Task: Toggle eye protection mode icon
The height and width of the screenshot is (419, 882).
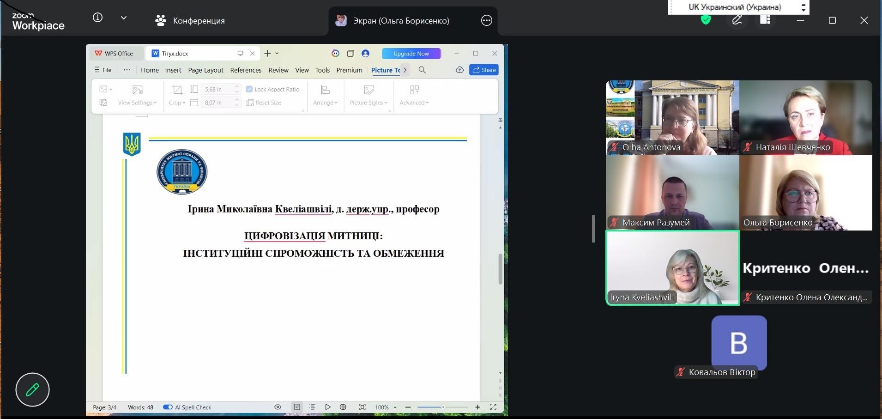Action: pos(278,407)
